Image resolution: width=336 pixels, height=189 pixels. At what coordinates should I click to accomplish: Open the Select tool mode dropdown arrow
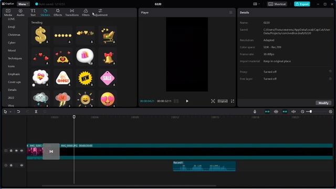coord(10,112)
